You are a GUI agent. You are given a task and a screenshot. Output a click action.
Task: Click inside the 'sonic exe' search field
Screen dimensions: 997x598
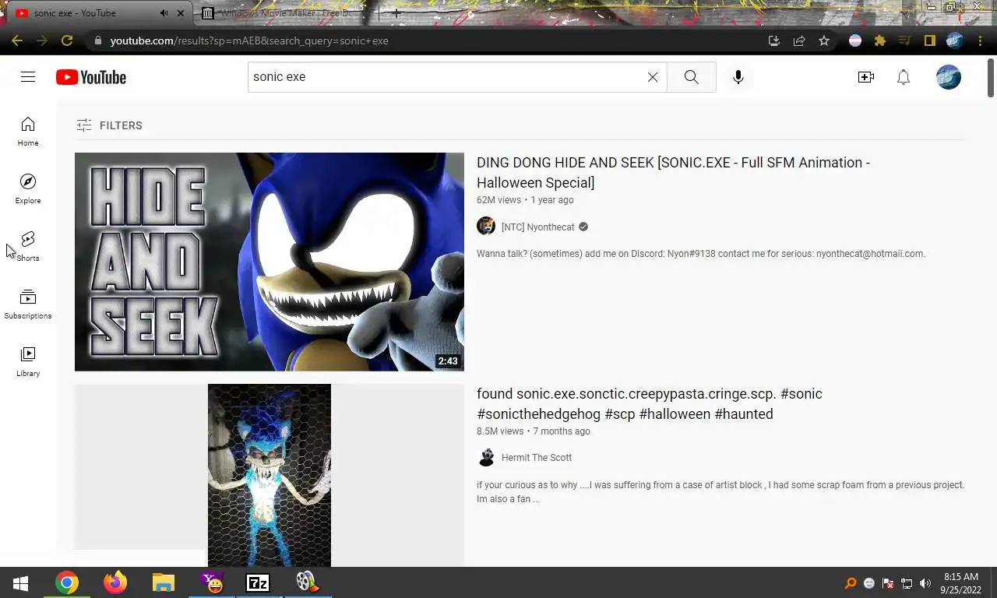448,77
